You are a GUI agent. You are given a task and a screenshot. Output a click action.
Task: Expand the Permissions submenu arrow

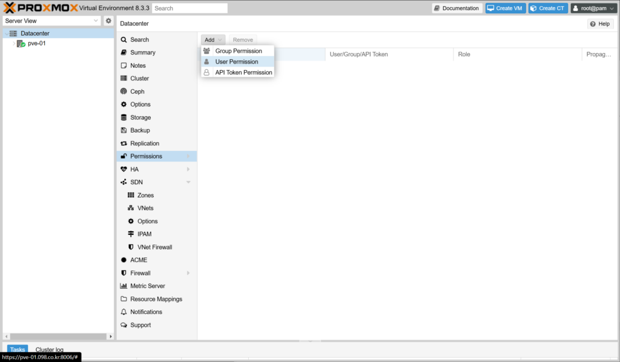click(188, 156)
